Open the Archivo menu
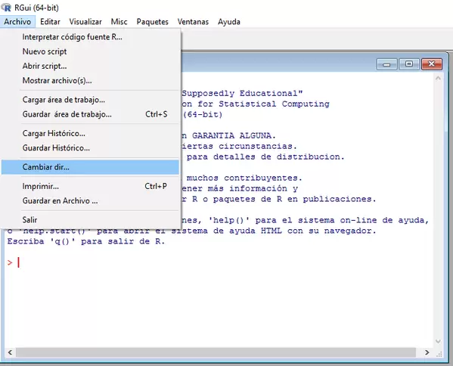453x366 pixels. 17,22
